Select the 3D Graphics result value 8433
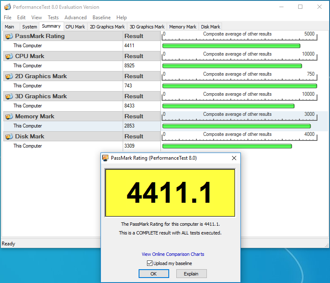 (129, 106)
